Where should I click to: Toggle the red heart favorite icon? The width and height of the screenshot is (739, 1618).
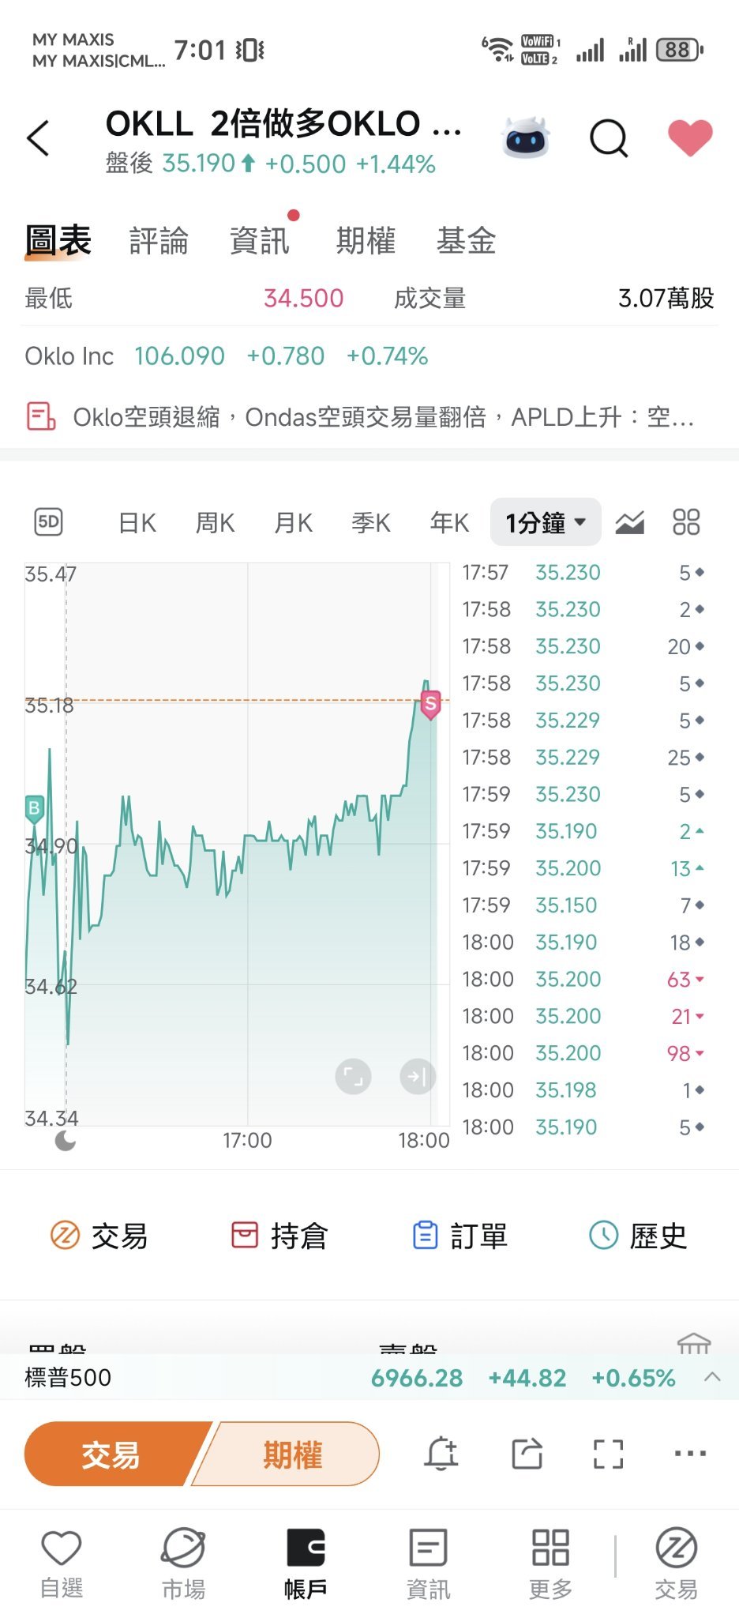click(690, 137)
